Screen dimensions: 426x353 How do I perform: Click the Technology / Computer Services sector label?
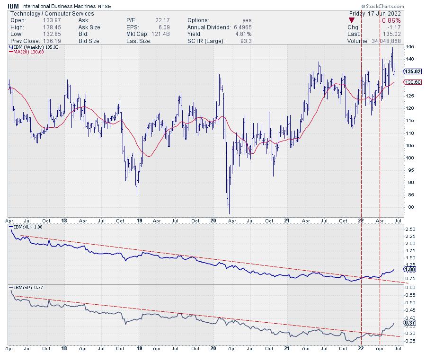click(51, 14)
